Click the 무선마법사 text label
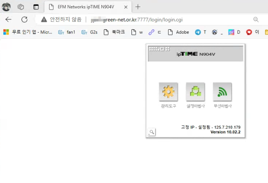 223,106
